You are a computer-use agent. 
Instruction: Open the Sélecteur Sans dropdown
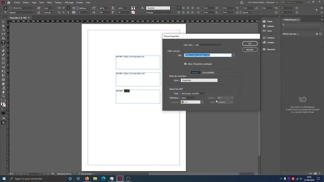pos(188,98)
